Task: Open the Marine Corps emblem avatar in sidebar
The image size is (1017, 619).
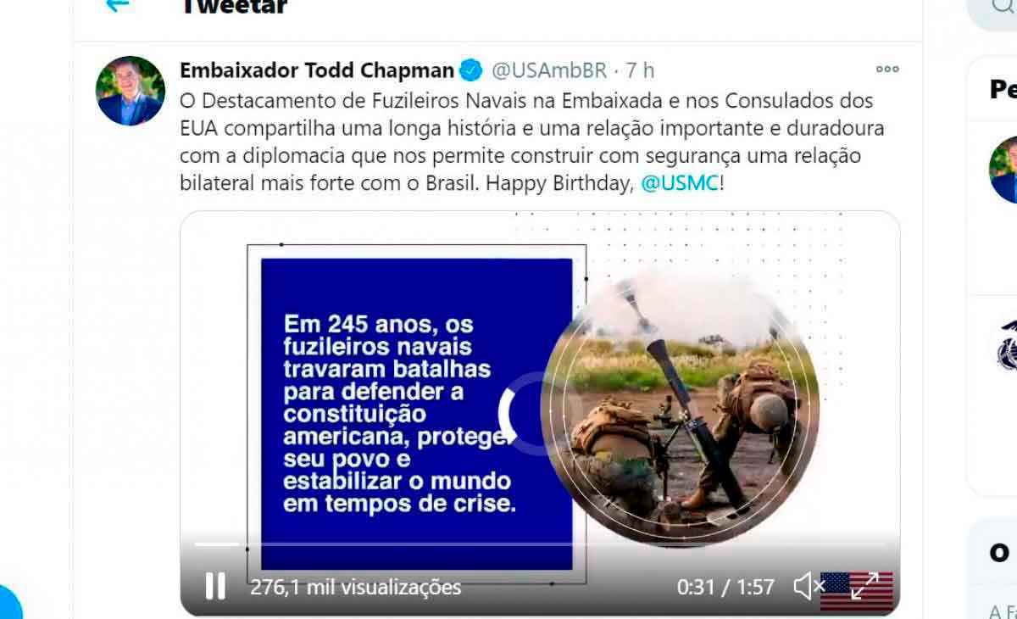Action: [1007, 346]
